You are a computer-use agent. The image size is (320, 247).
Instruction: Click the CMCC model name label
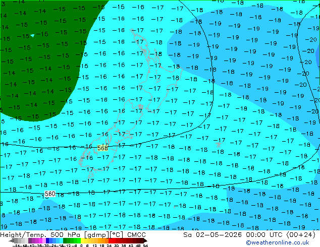coord(137,235)
